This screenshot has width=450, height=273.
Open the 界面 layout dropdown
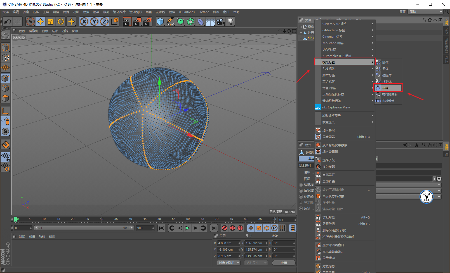click(425, 12)
